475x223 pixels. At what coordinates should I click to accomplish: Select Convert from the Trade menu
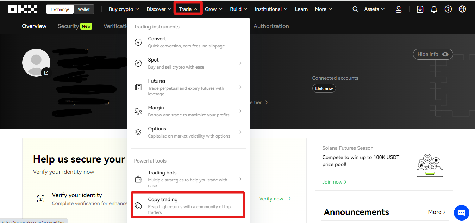(x=188, y=42)
